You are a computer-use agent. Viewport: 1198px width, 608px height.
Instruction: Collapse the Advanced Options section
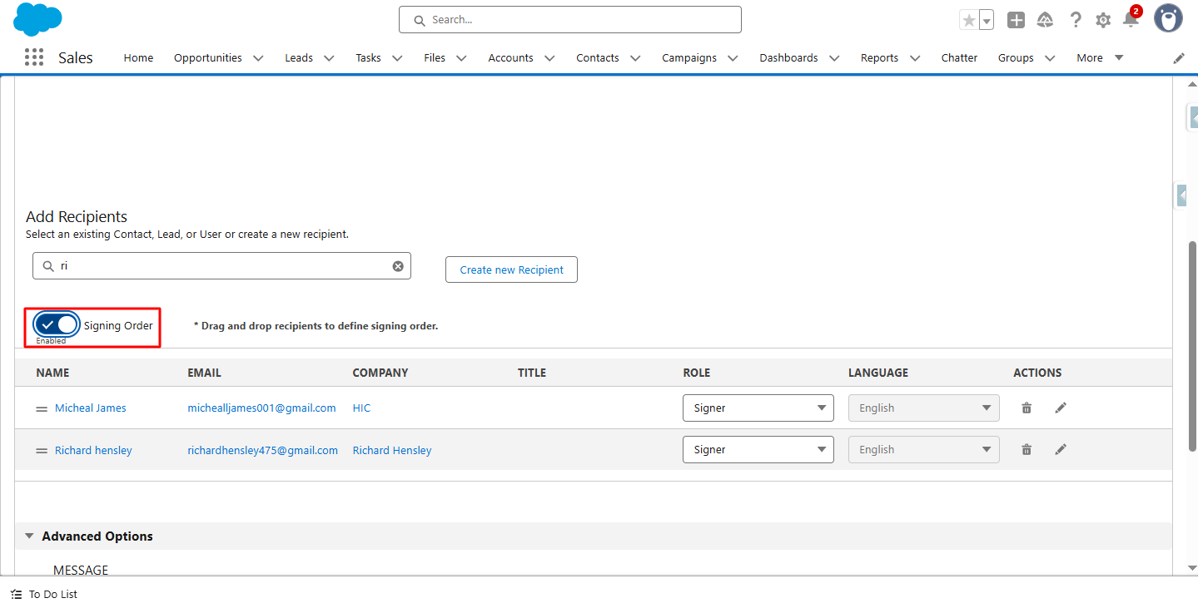click(30, 536)
